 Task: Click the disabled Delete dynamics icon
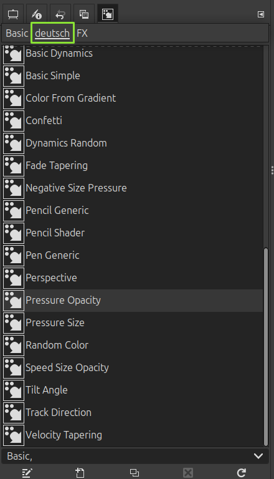point(188,473)
